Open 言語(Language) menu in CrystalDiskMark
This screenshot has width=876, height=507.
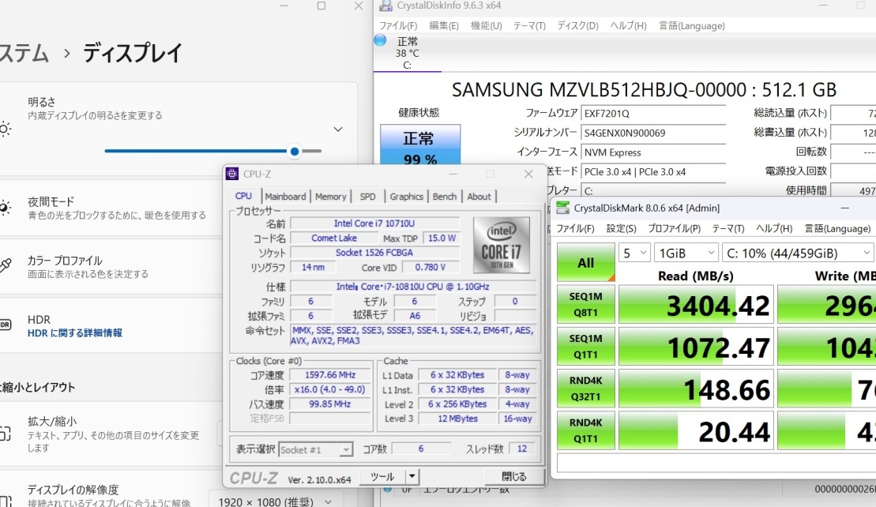(x=837, y=228)
